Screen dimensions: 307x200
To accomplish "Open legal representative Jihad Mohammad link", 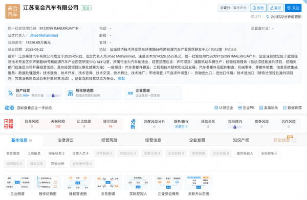I will click(44, 35).
